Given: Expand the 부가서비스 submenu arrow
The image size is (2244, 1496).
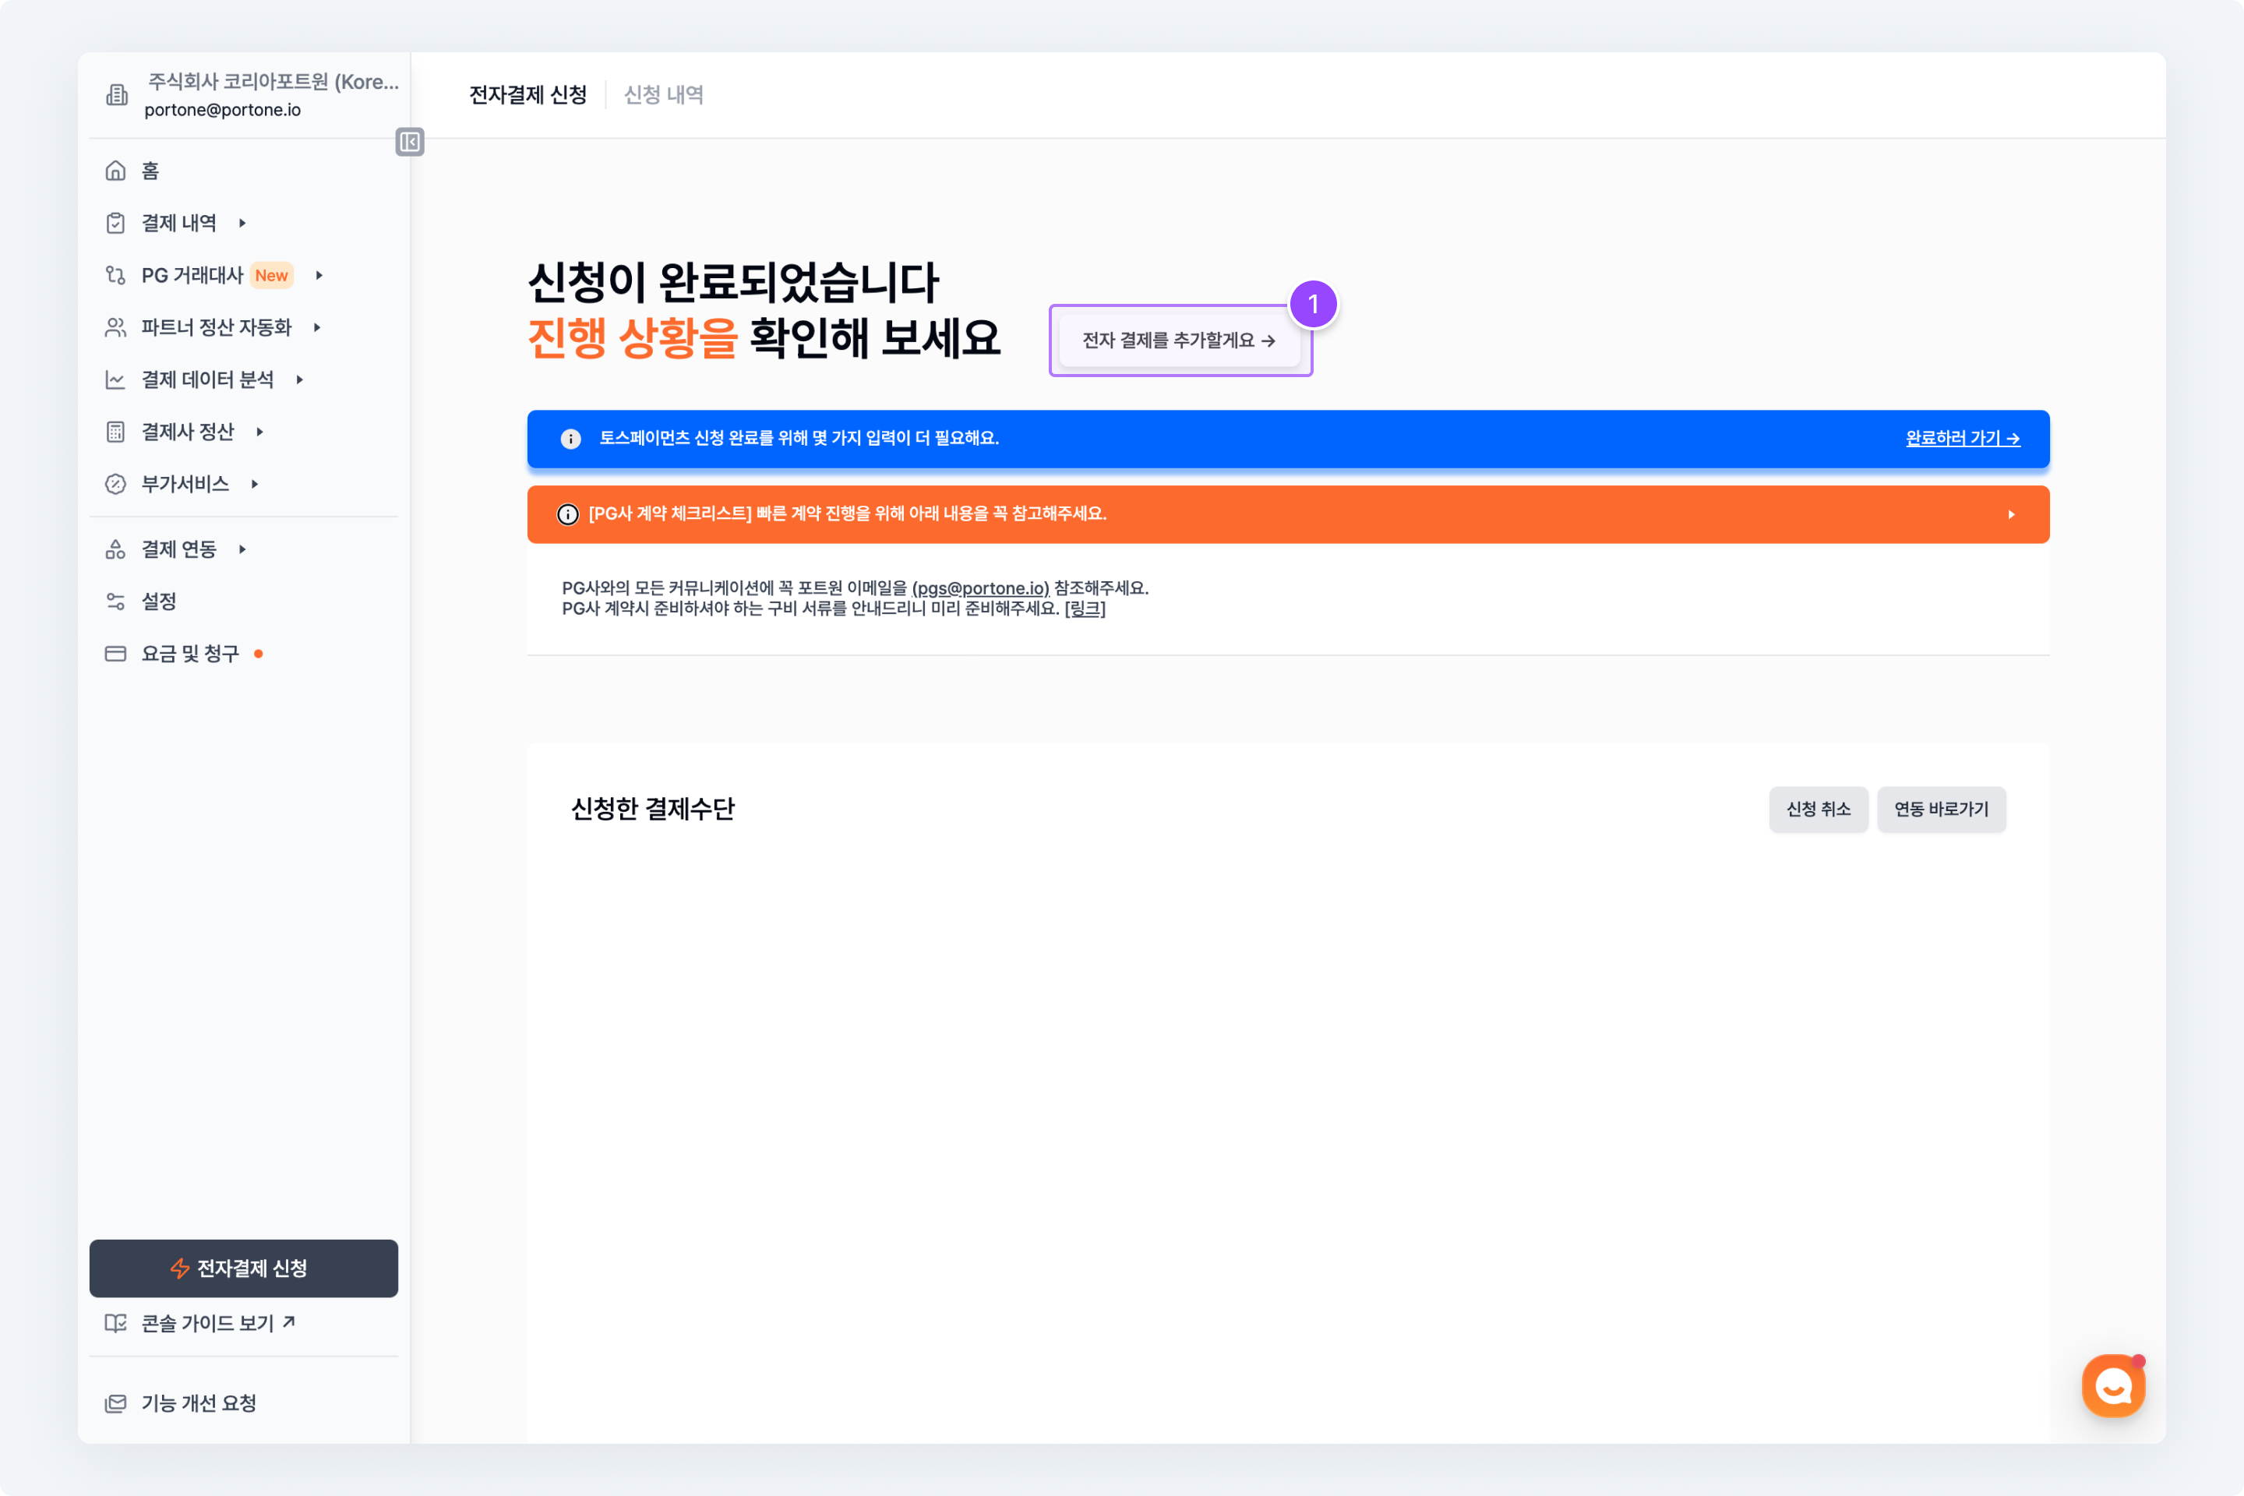Looking at the screenshot, I should (x=255, y=485).
